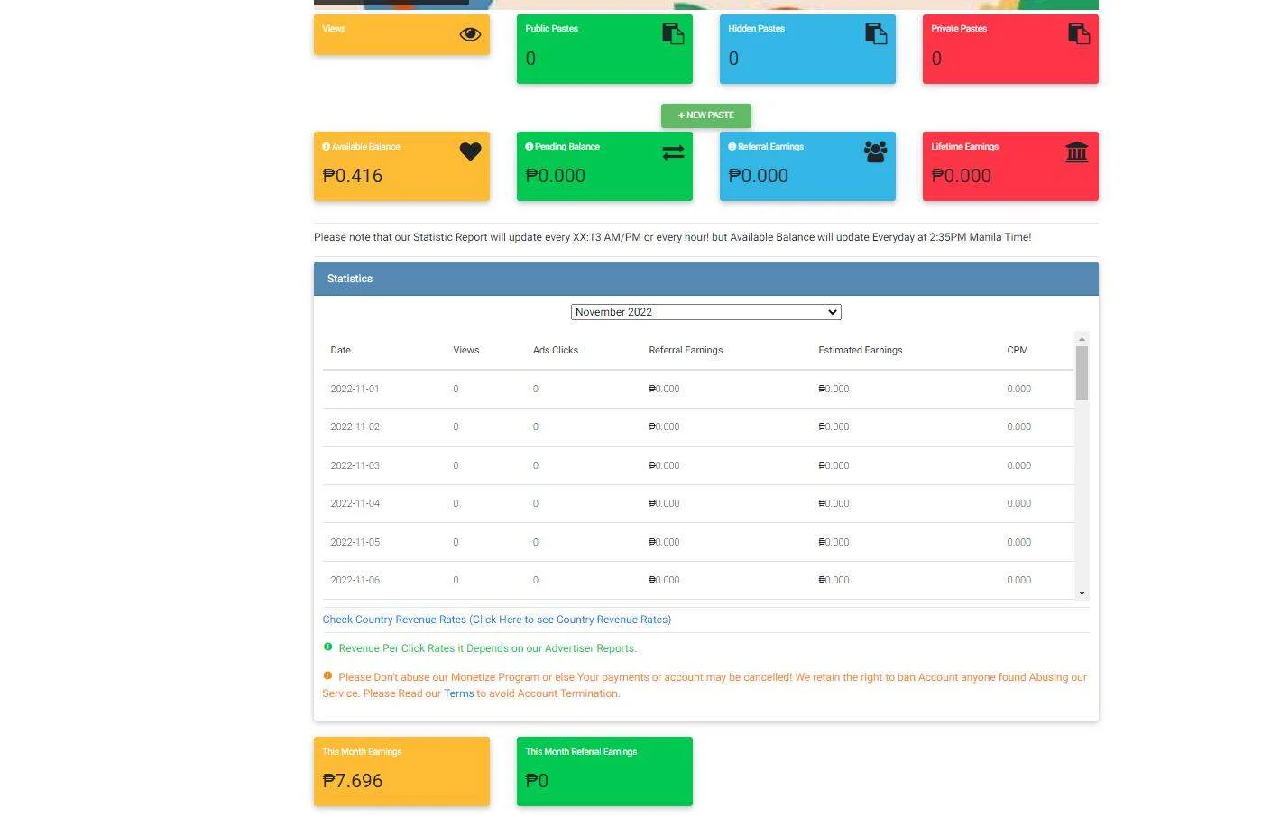Select the 2022-11-02 date cell

click(355, 427)
